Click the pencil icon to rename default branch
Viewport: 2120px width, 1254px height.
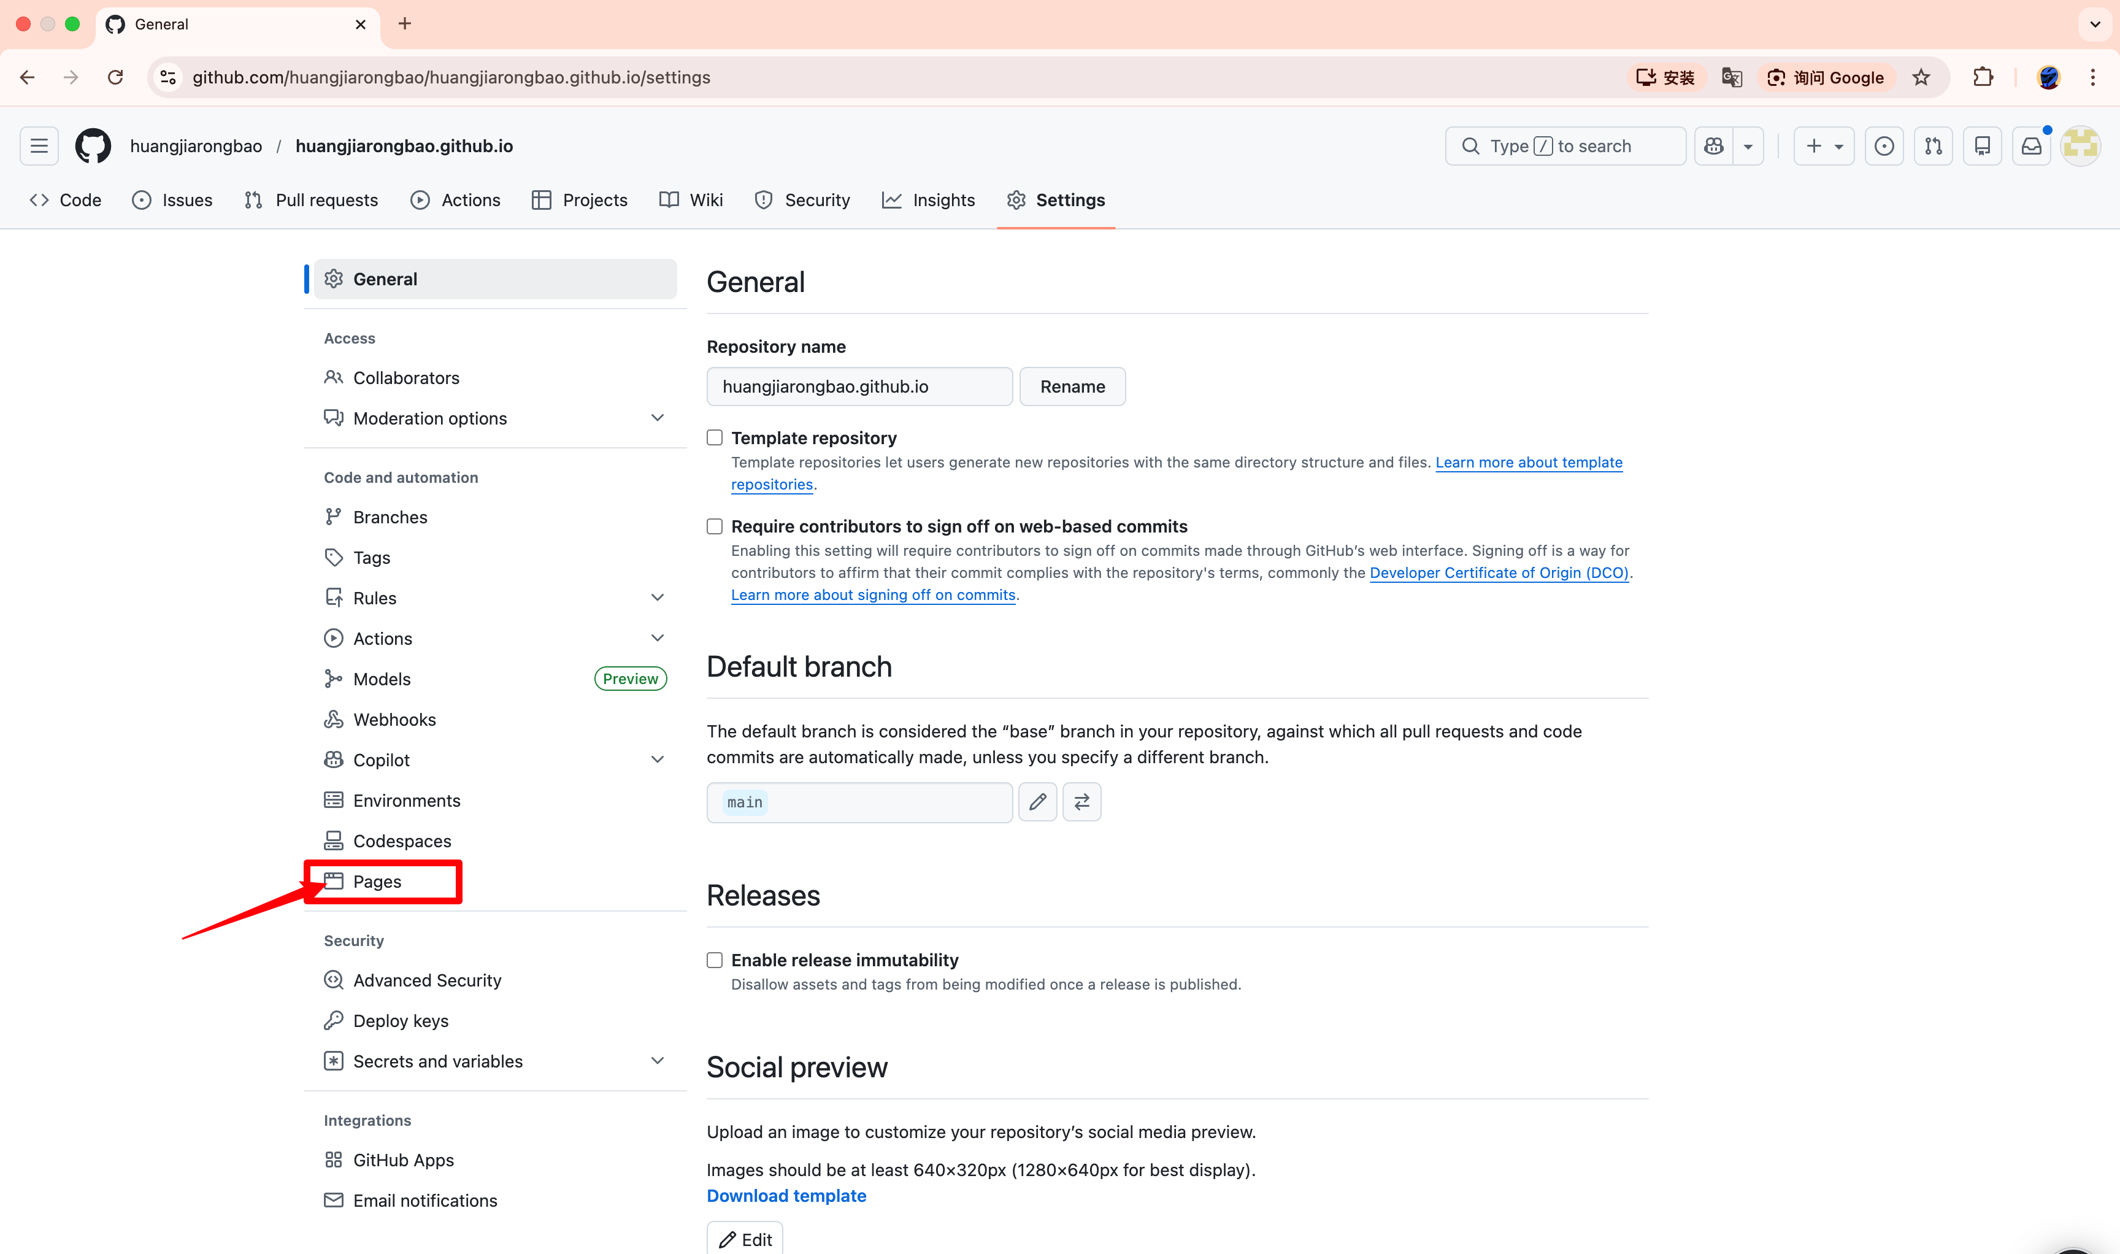pos(1037,802)
